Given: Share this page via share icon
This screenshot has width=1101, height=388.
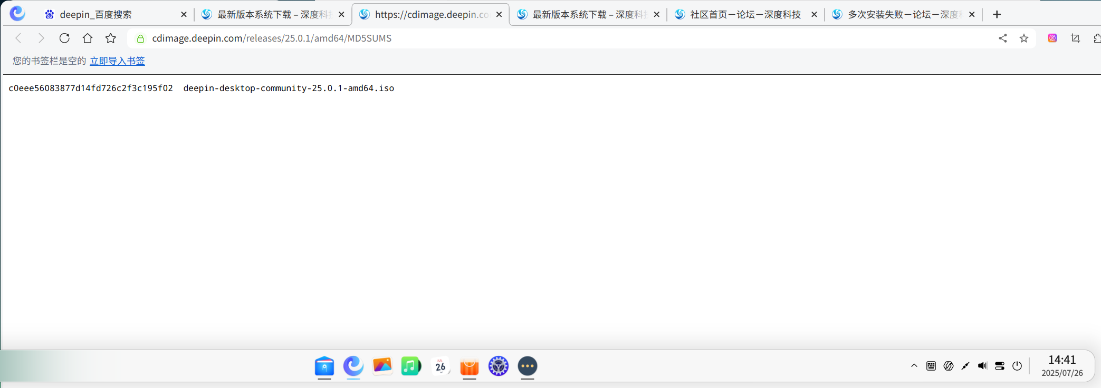Looking at the screenshot, I should (1003, 38).
